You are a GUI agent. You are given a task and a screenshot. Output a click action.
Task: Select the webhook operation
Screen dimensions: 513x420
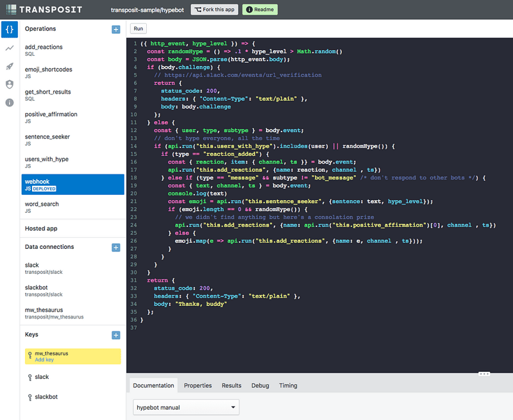[72, 185]
